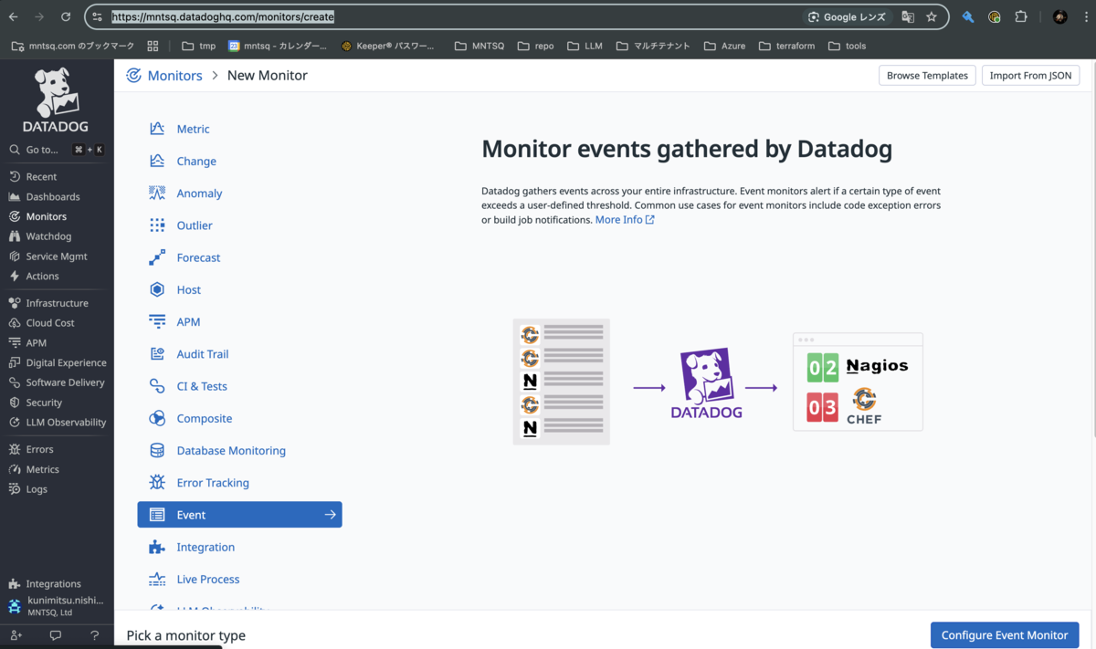Screen dimensions: 1096x649
Task: Select the Integration puzzle icon
Action: point(157,547)
